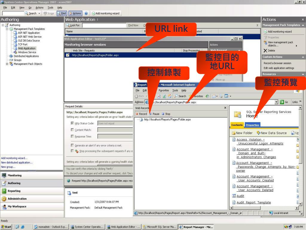Click the Pause button in Web Recorder

tap(154, 114)
